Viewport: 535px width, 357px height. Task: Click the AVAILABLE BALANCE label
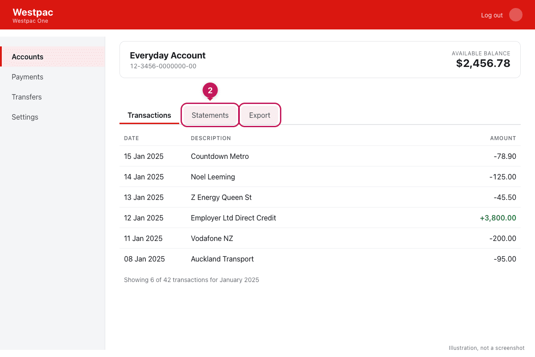[x=481, y=53]
